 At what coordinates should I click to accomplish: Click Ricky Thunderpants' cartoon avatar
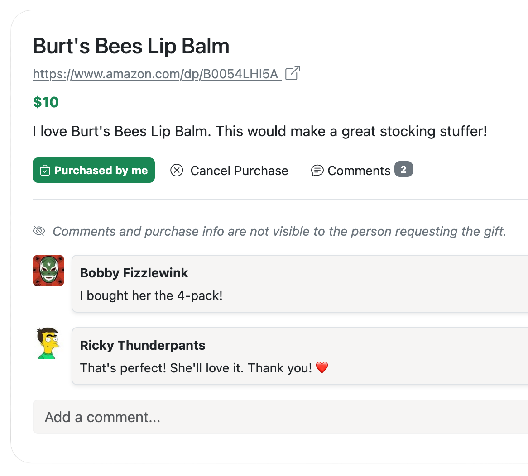[x=48, y=343]
